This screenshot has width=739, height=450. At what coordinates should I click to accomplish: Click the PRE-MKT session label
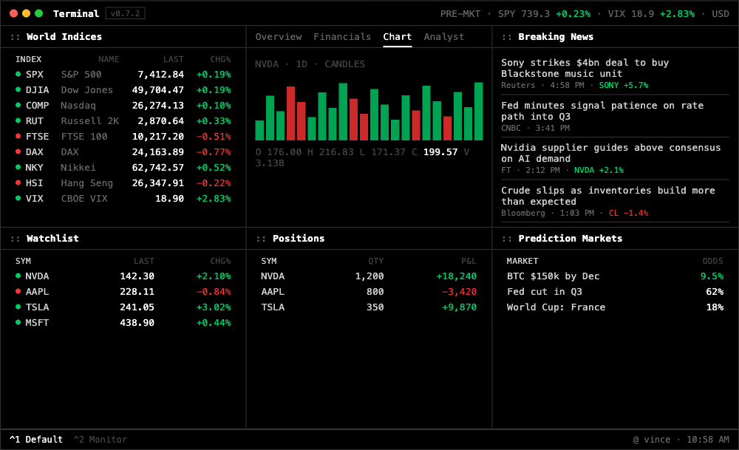(x=460, y=13)
